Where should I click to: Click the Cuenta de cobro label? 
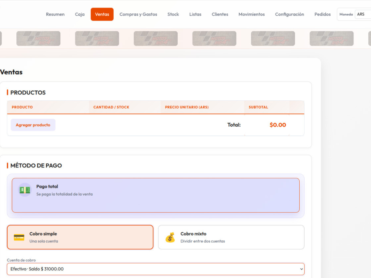21,260
